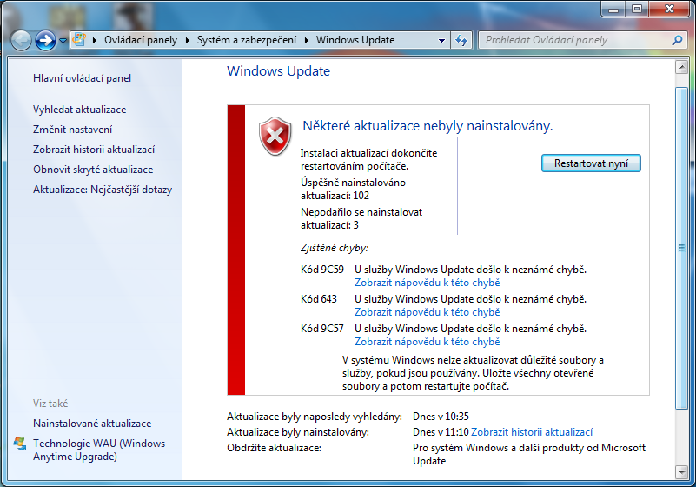Click text 'Kód 9C59'
Viewport: 696px width, 487px height.
(x=322, y=270)
